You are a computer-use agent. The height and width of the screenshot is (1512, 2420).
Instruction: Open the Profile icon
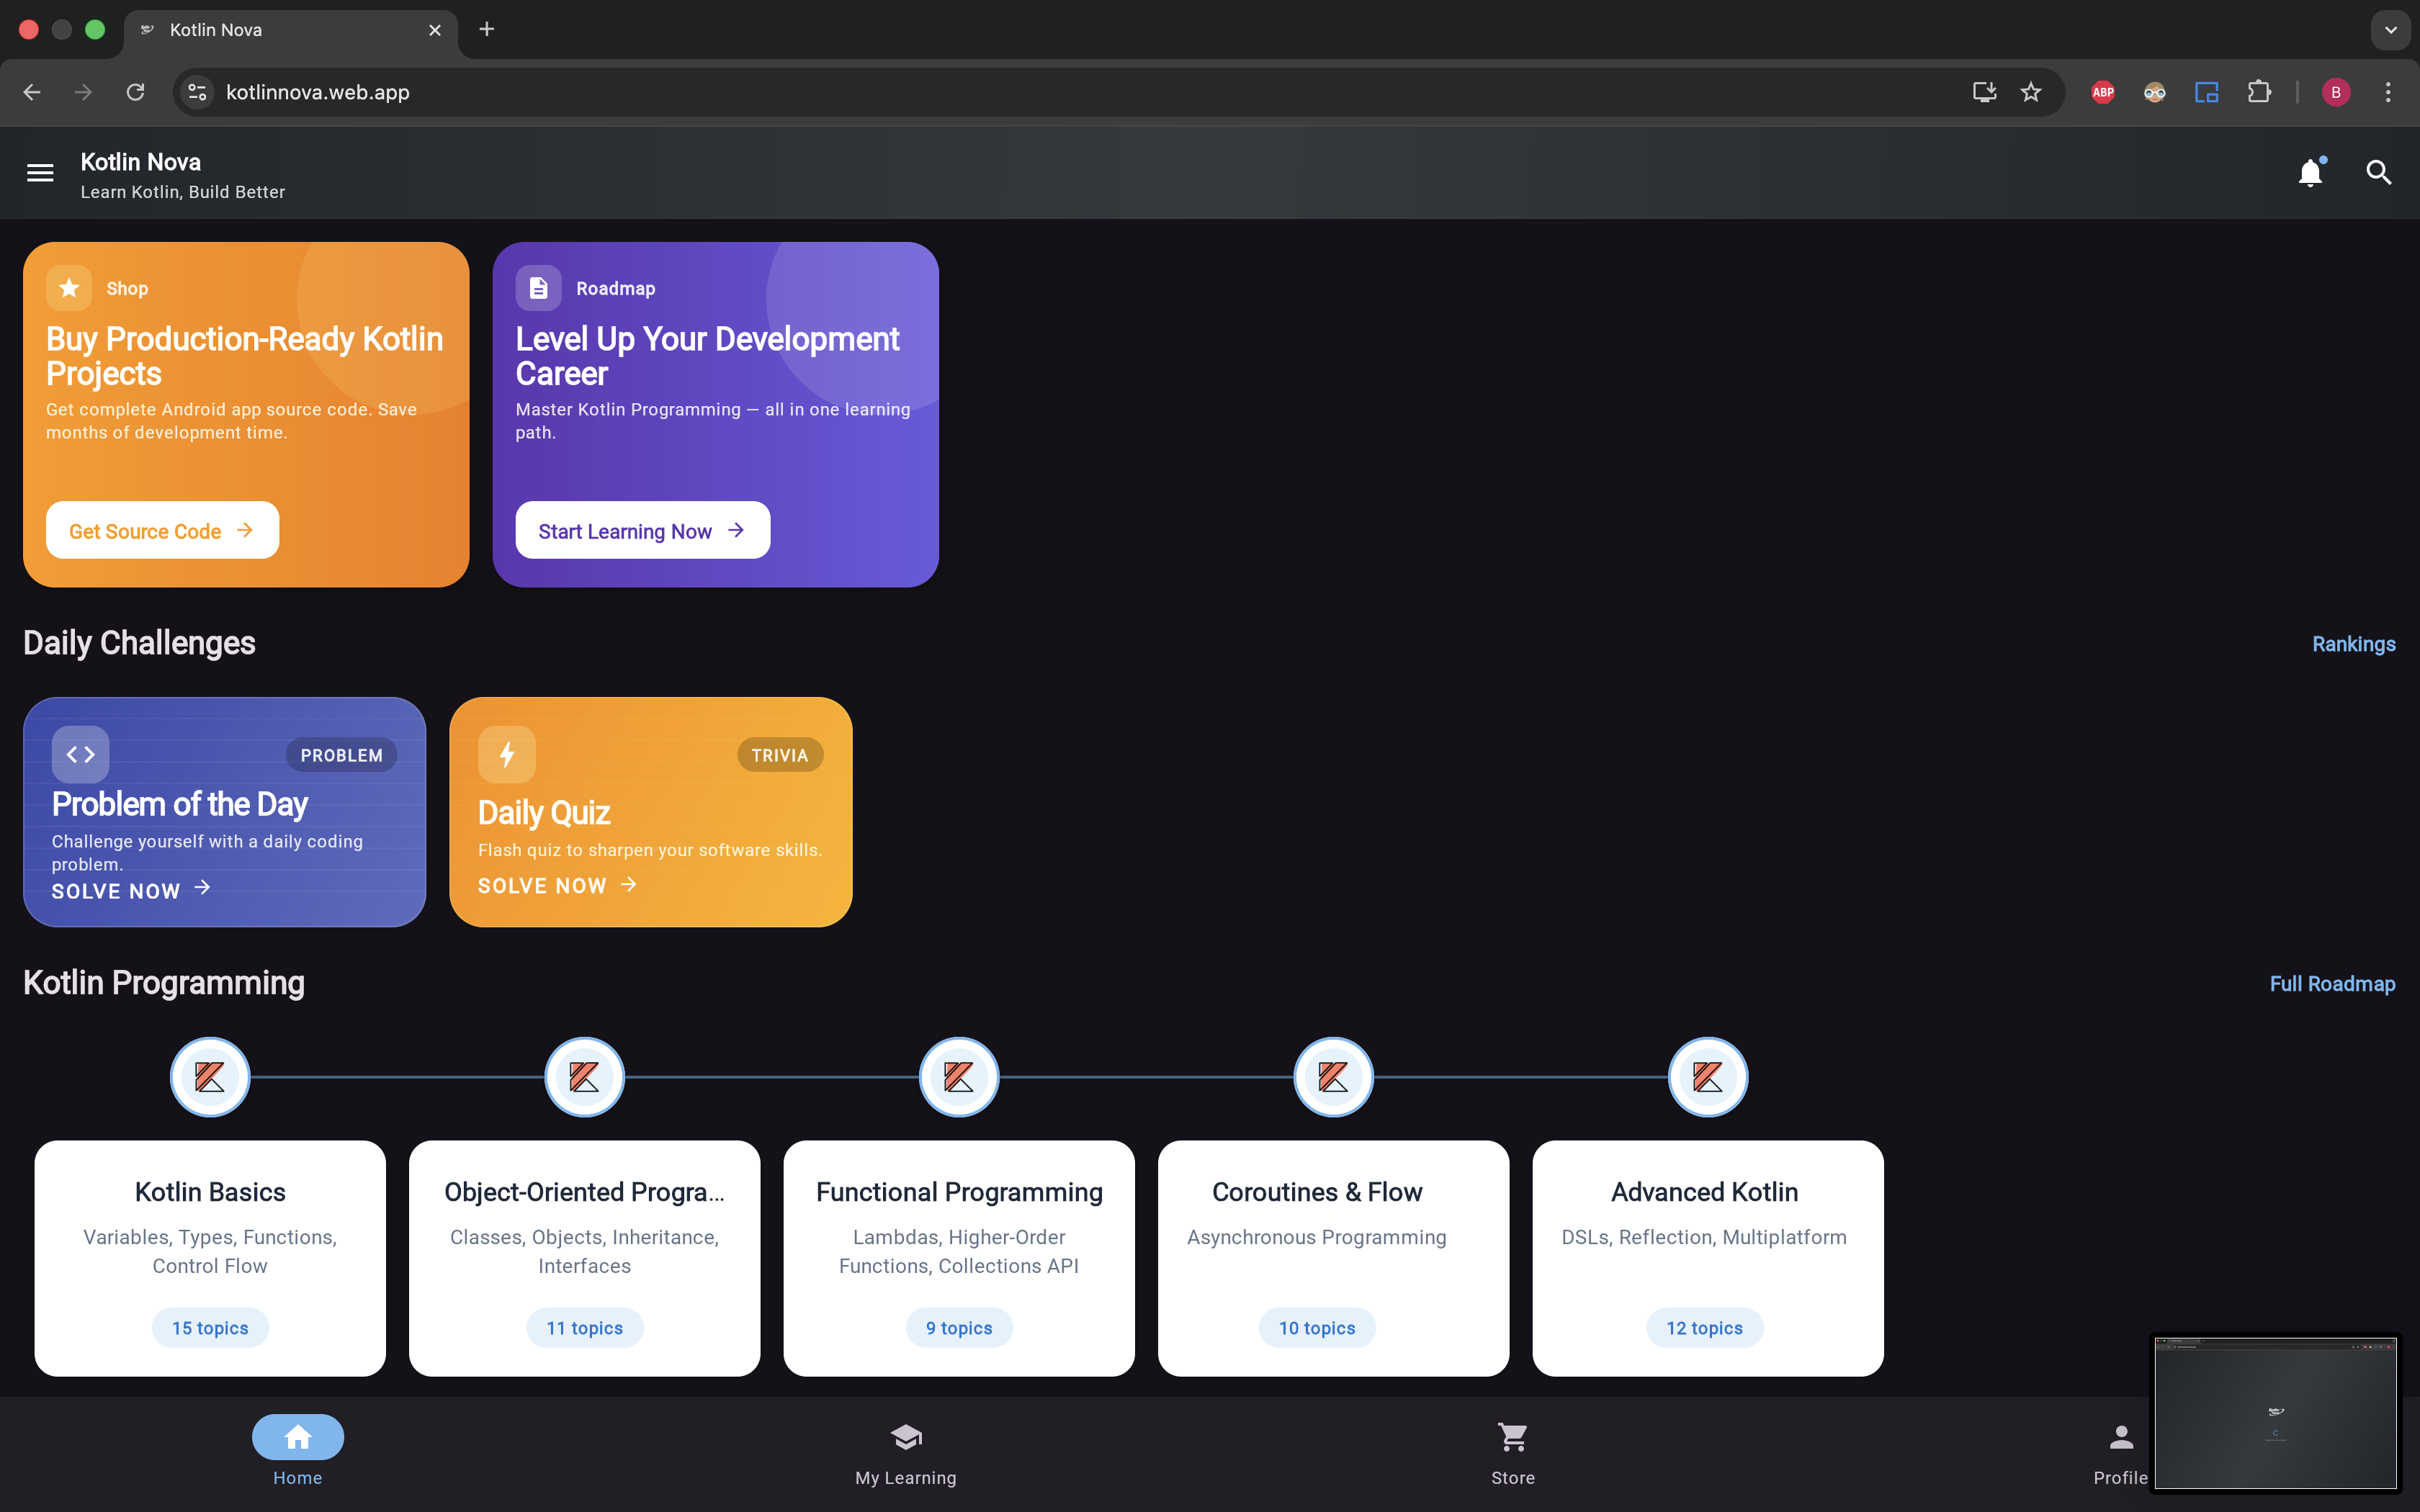pyautogui.click(x=2121, y=1436)
